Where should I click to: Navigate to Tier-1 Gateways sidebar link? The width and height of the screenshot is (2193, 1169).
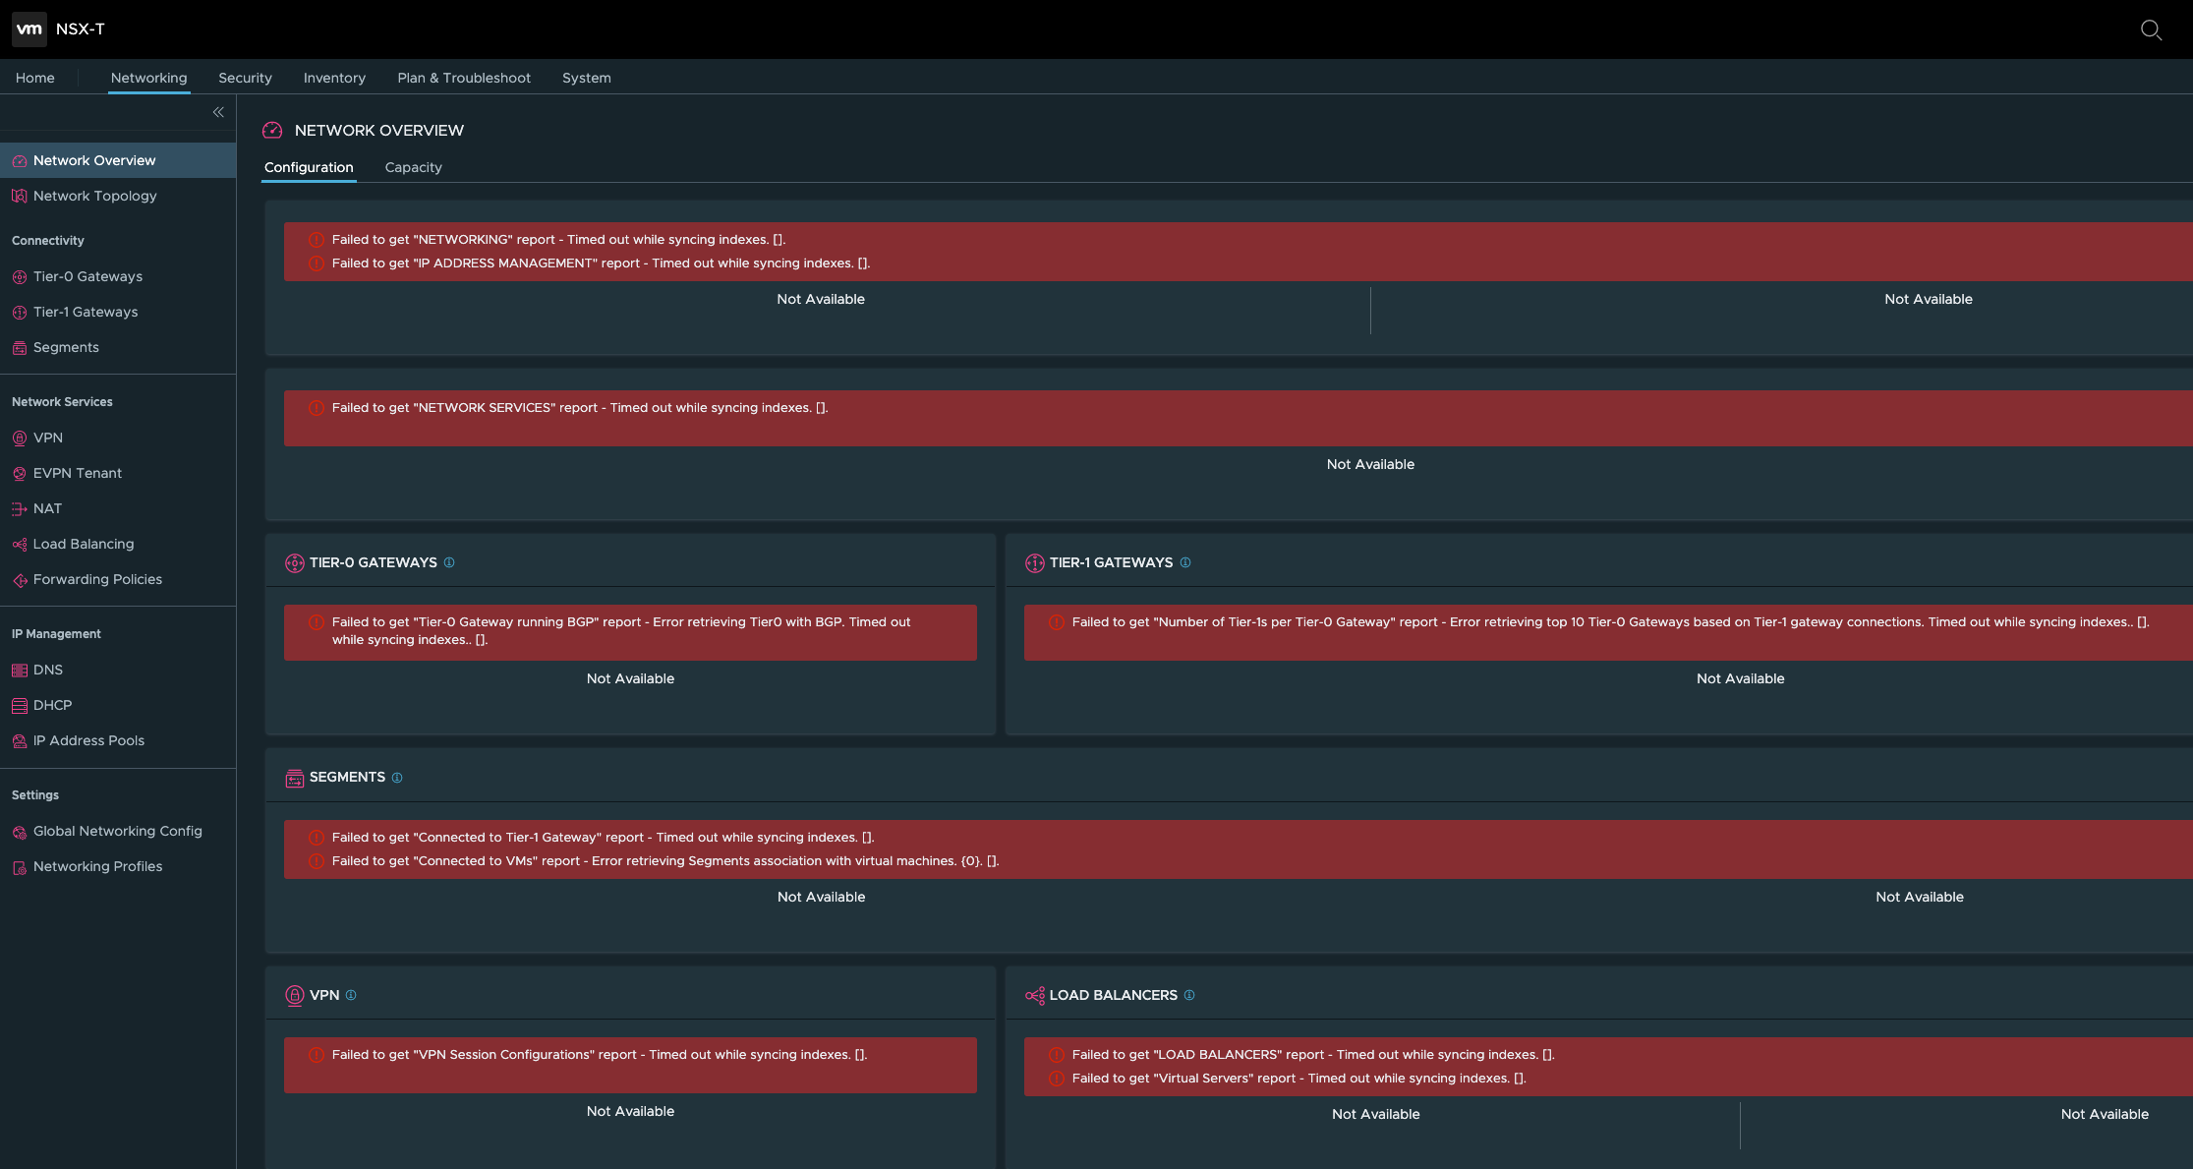point(86,312)
